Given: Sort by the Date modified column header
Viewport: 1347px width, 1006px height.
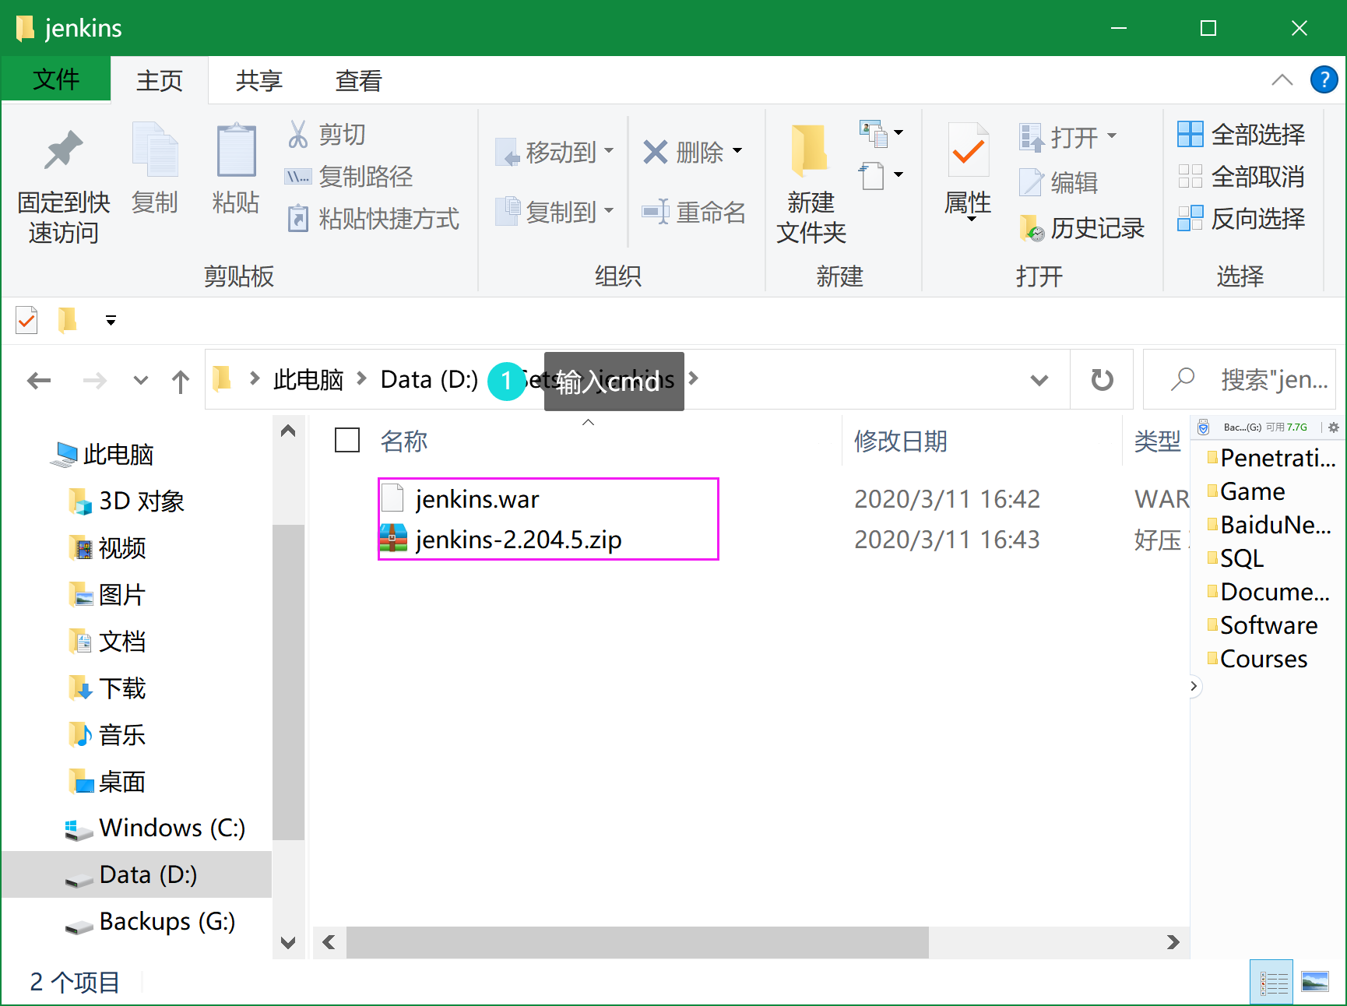Looking at the screenshot, I should [901, 441].
